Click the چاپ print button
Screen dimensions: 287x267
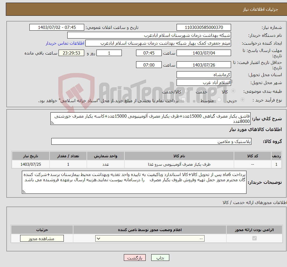160,258
